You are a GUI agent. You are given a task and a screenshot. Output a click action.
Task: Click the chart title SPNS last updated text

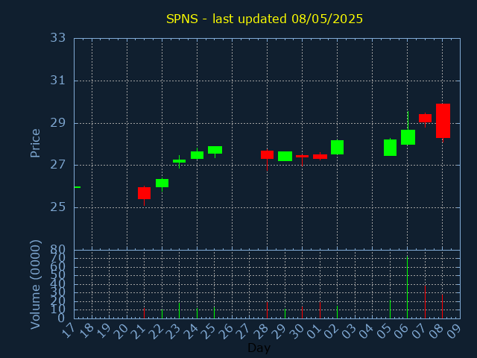[264, 19]
